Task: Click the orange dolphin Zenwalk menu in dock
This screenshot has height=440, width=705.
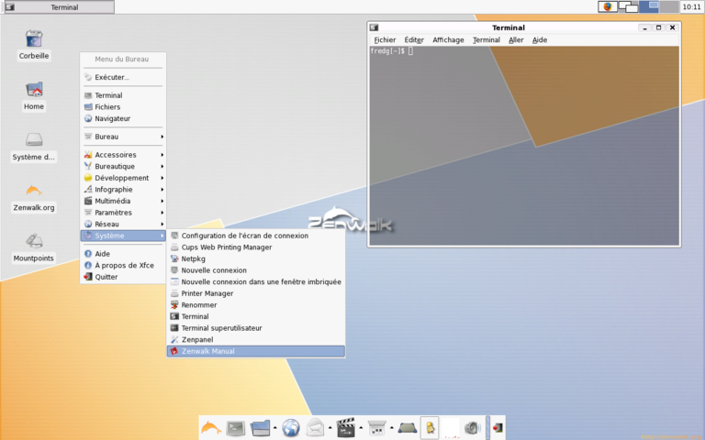Action: tap(211, 427)
